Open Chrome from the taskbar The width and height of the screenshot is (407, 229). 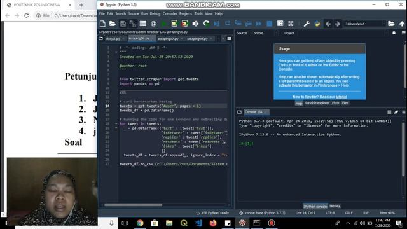(x=140, y=223)
